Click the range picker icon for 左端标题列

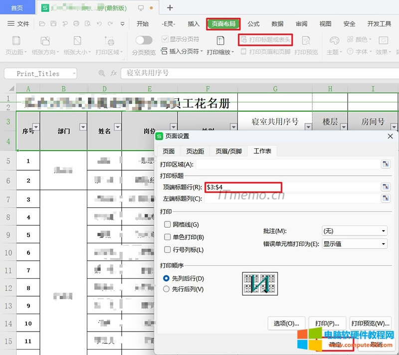tap(385, 199)
